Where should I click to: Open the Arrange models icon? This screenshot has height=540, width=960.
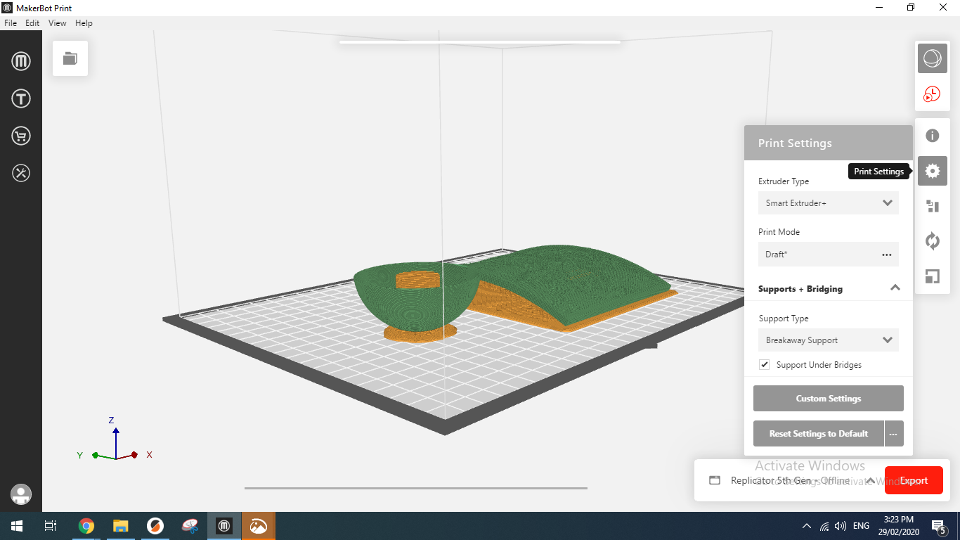click(x=933, y=206)
